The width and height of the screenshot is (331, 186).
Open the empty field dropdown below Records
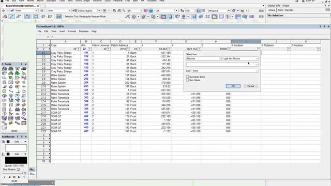(222, 64)
